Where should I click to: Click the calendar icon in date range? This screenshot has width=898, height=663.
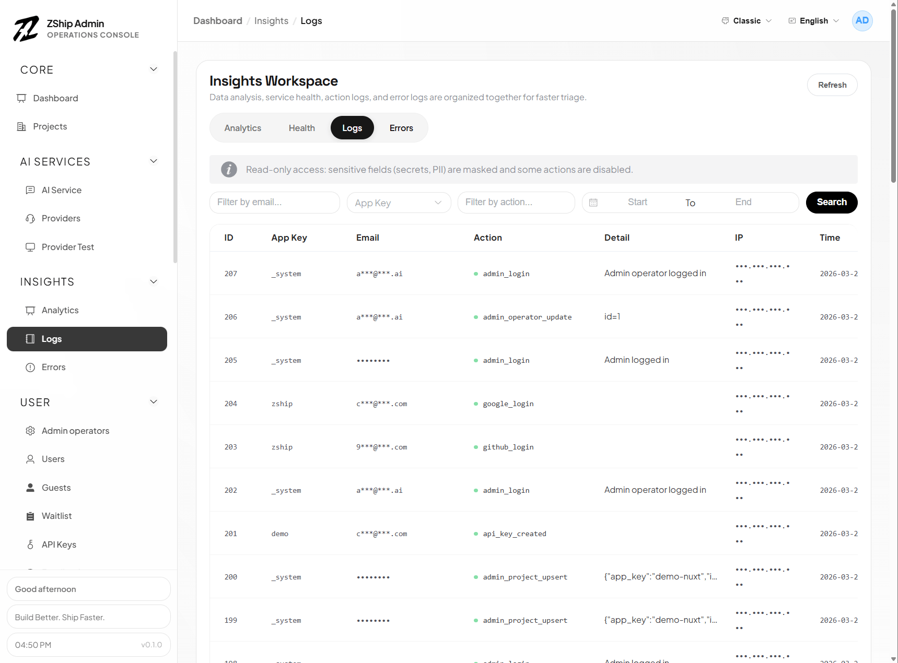coord(593,203)
